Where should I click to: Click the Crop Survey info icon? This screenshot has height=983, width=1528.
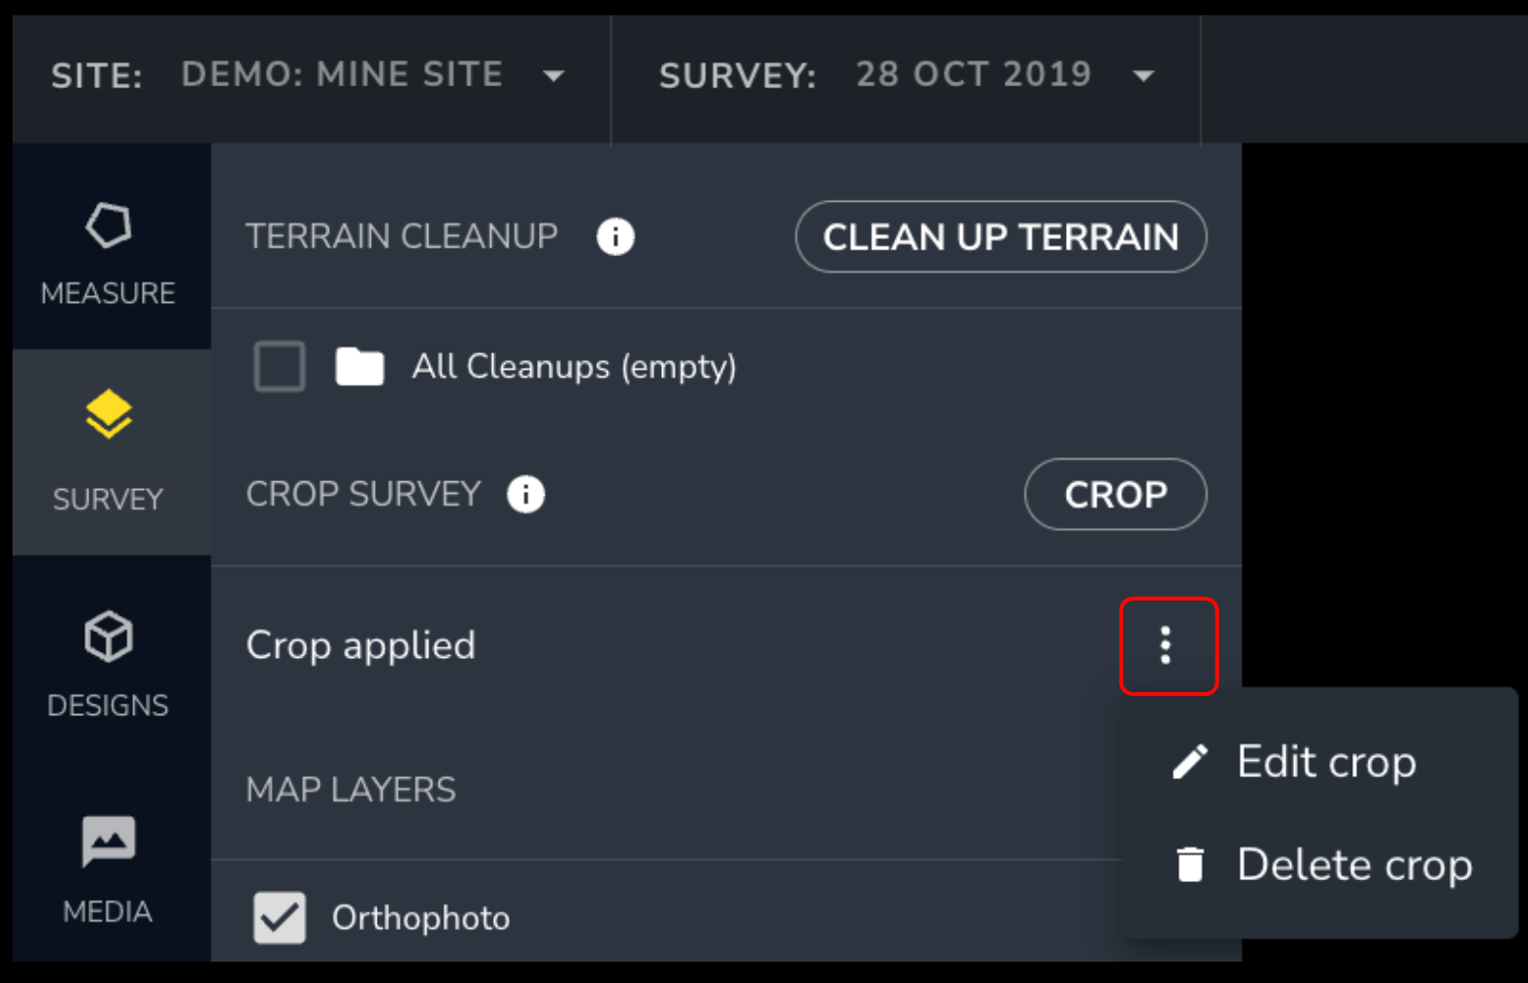point(525,494)
